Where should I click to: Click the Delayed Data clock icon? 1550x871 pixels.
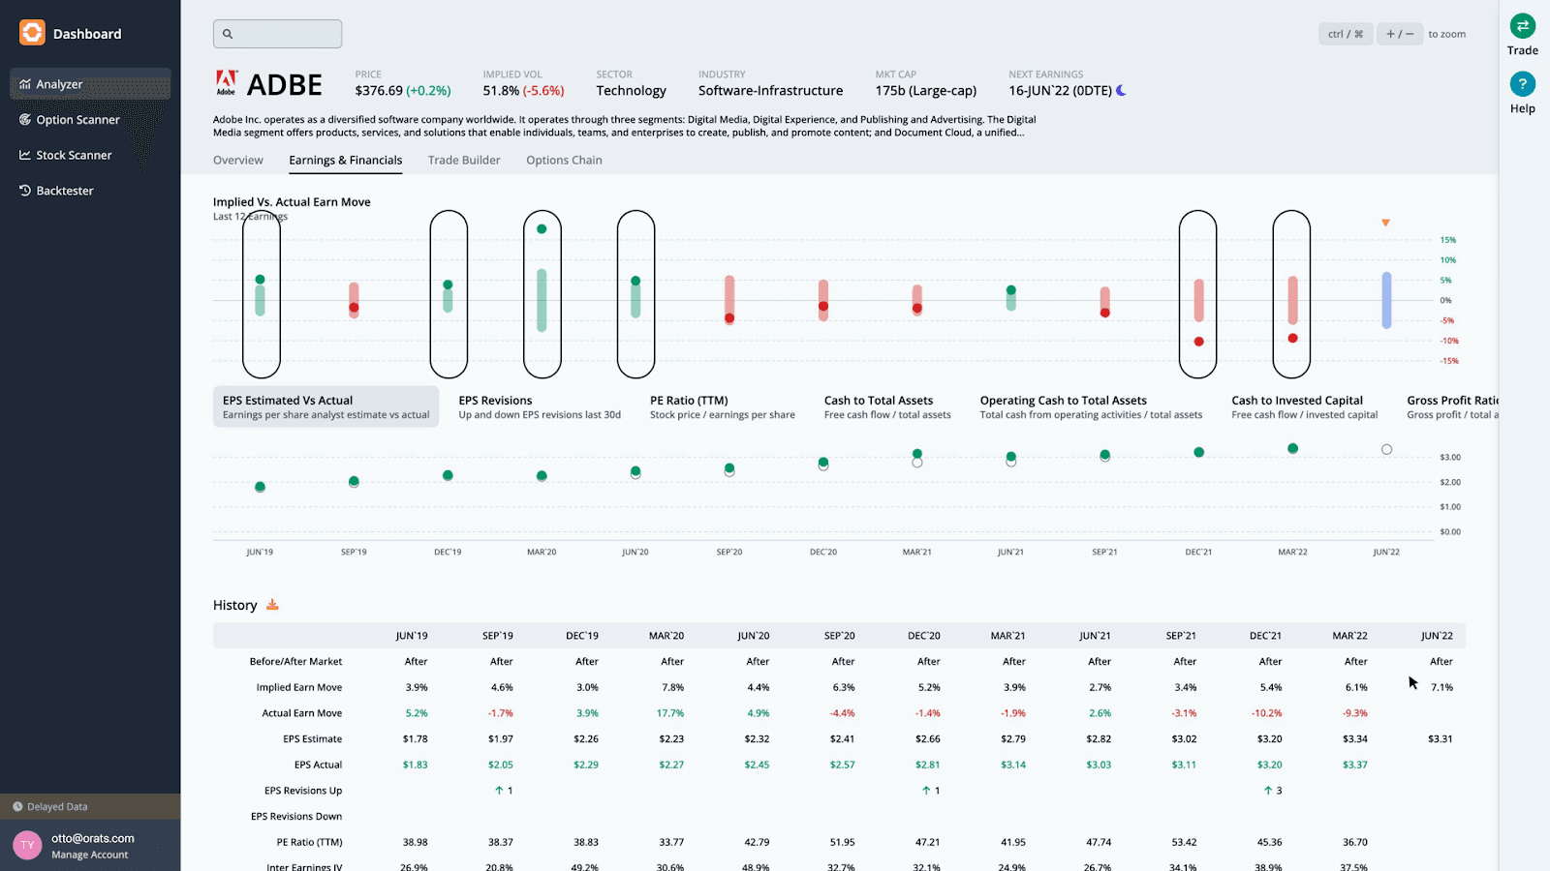coord(17,806)
